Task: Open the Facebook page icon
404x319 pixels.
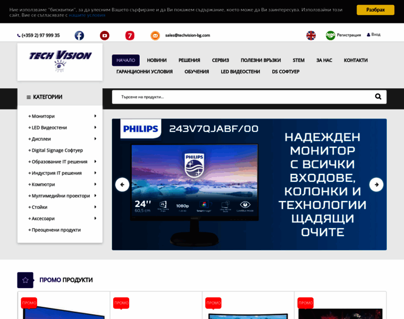Action: 79,35
